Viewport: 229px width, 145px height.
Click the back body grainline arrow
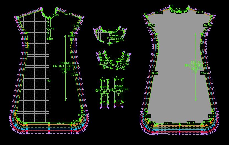point(196,82)
